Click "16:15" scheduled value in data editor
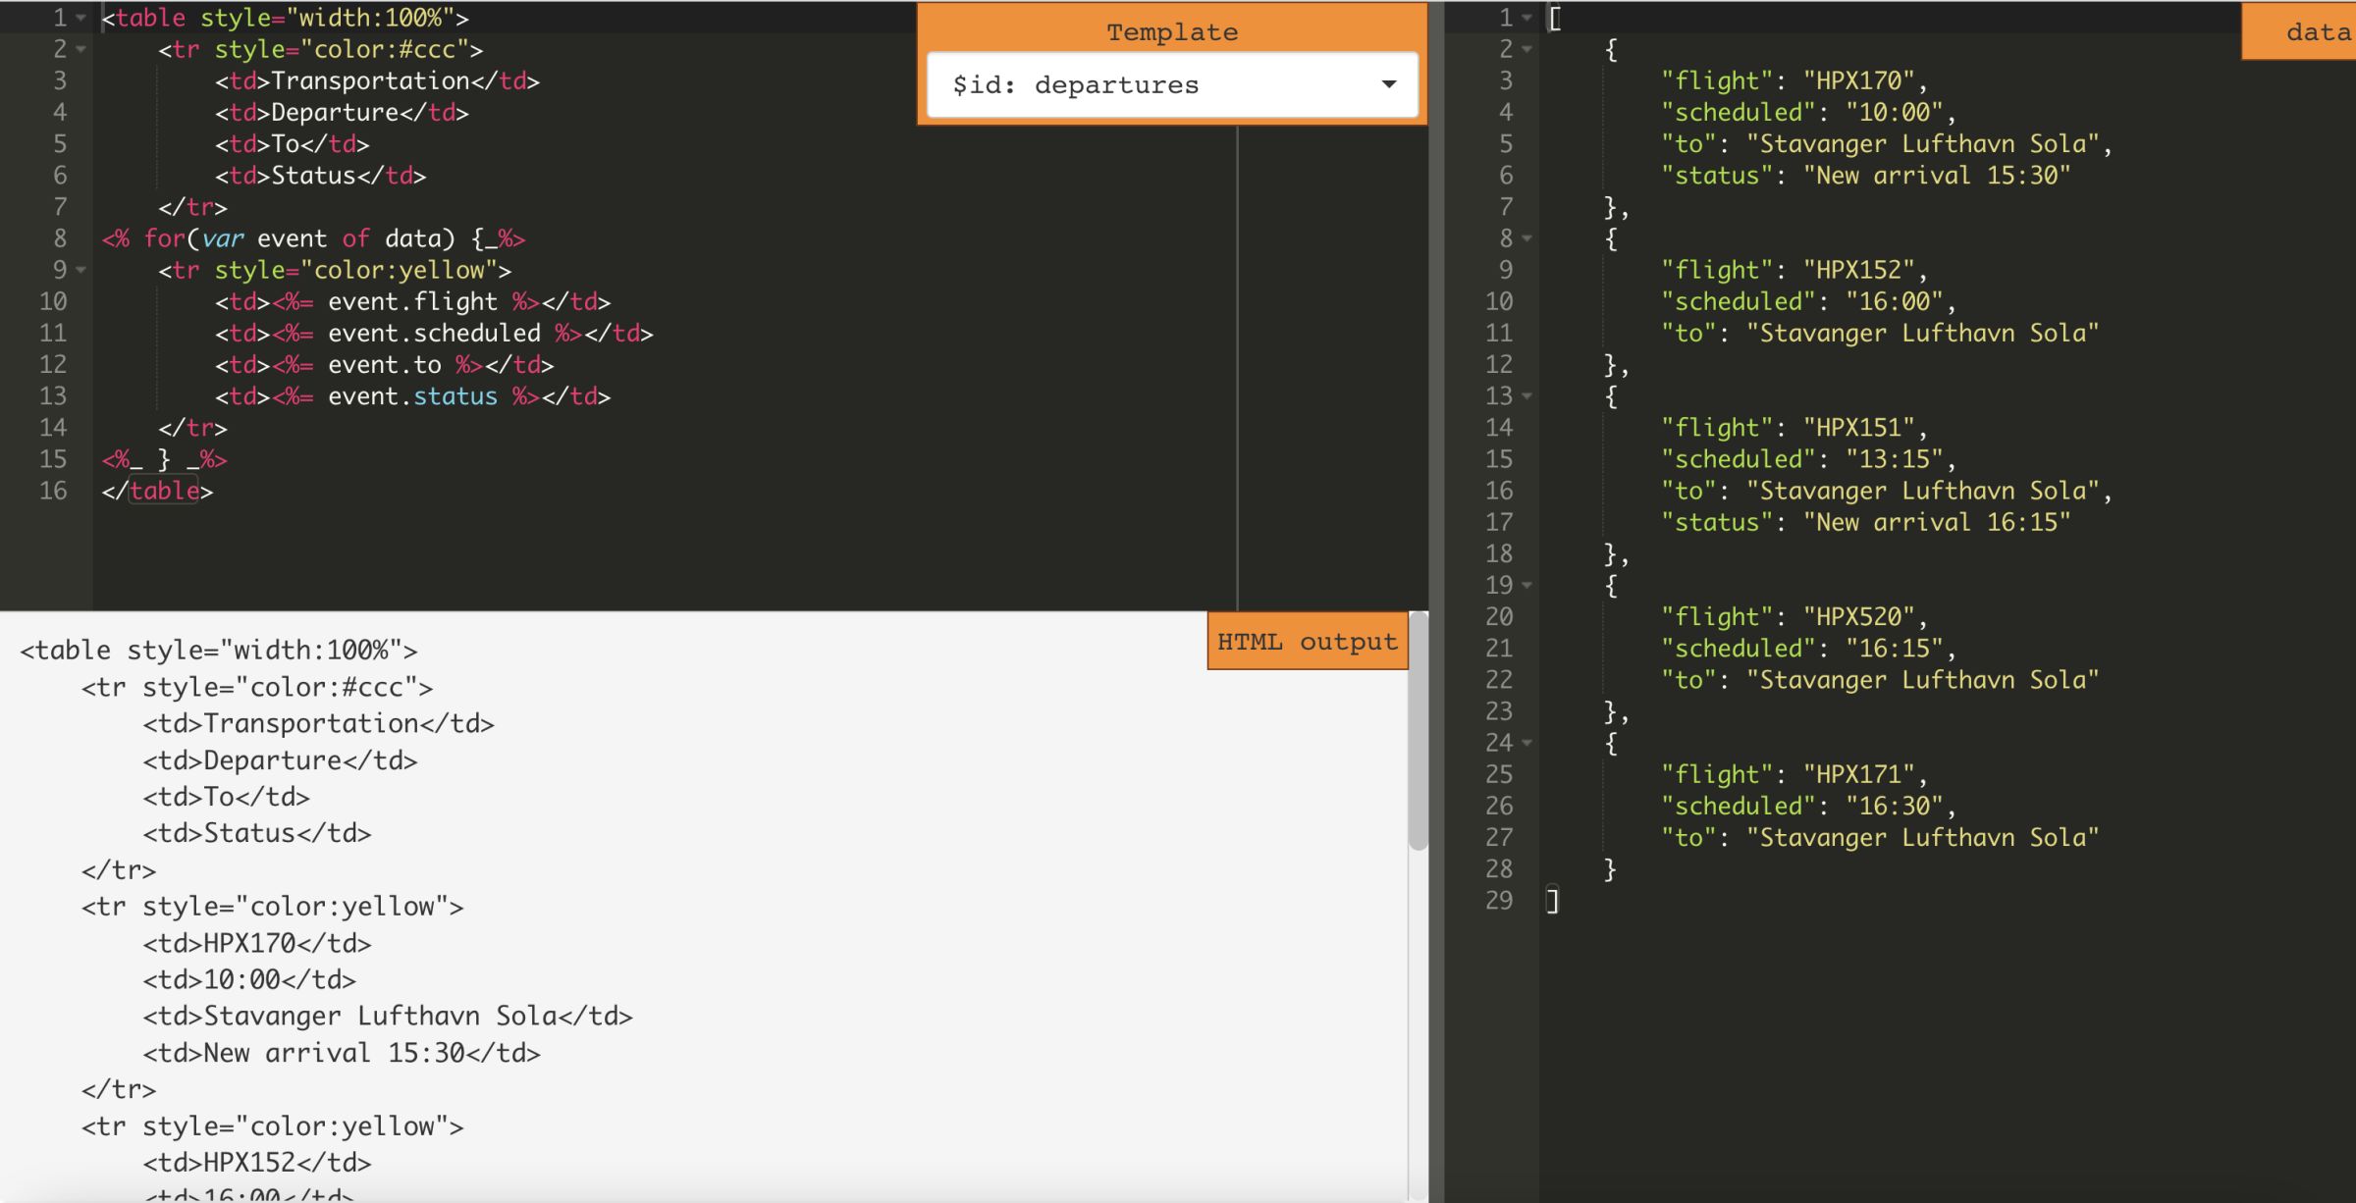Image resolution: width=2356 pixels, height=1203 pixels. coord(1894,649)
